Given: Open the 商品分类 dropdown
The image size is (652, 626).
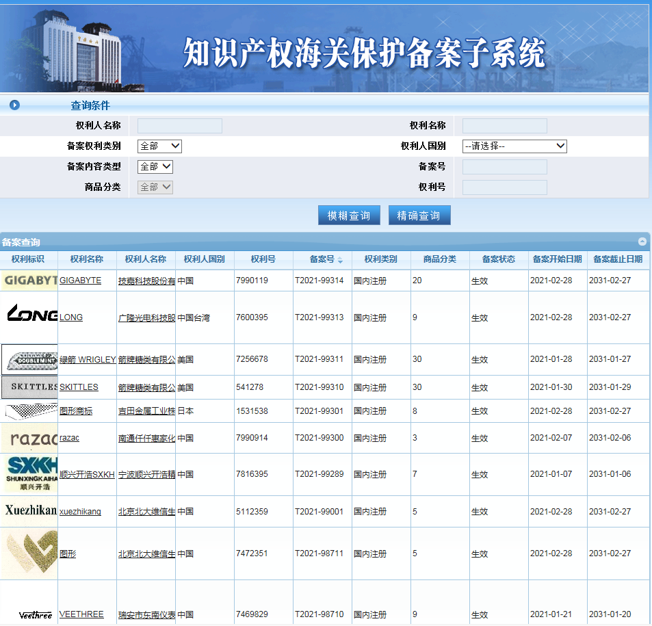Looking at the screenshot, I should pyautogui.click(x=155, y=187).
